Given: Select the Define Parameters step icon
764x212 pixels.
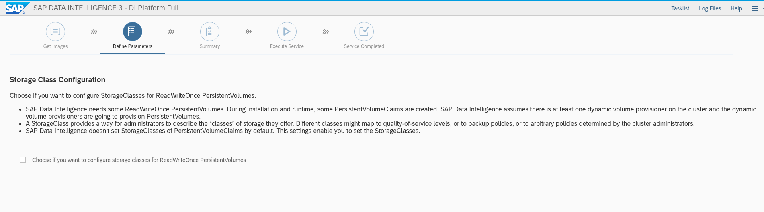Looking at the screenshot, I should tap(133, 32).
